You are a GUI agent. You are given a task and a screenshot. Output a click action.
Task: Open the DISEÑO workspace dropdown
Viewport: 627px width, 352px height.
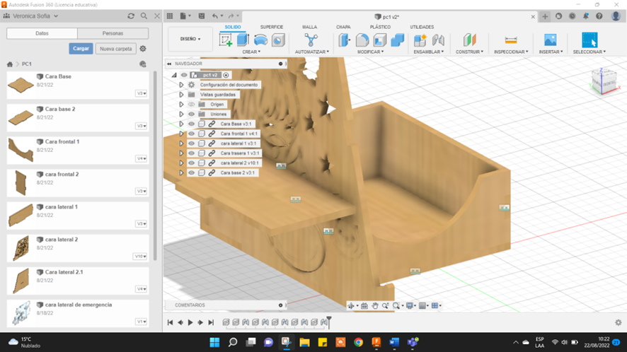190,39
